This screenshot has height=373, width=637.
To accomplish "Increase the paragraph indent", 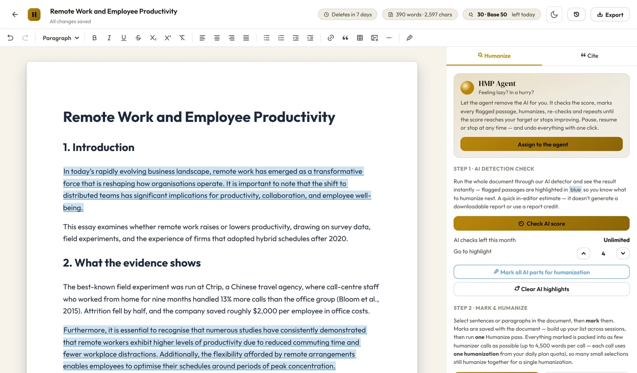I will (310, 38).
